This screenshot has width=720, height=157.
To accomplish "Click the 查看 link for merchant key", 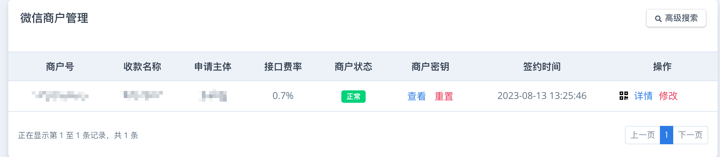I will (x=417, y=96).
